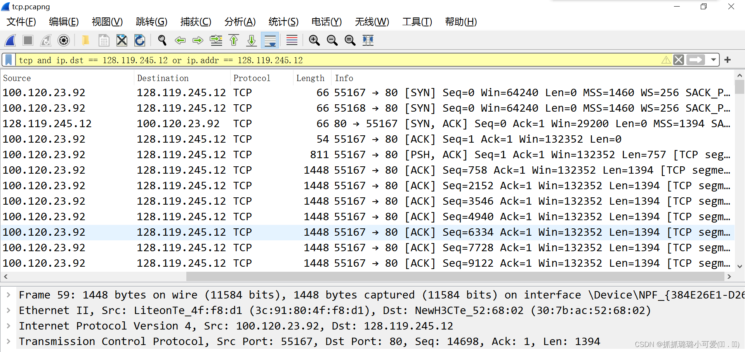Image resolution: width=745 pixels, height=352 pixels.
Task: Expand the Transmission Control Protocol row
Action: pos(9,342)
